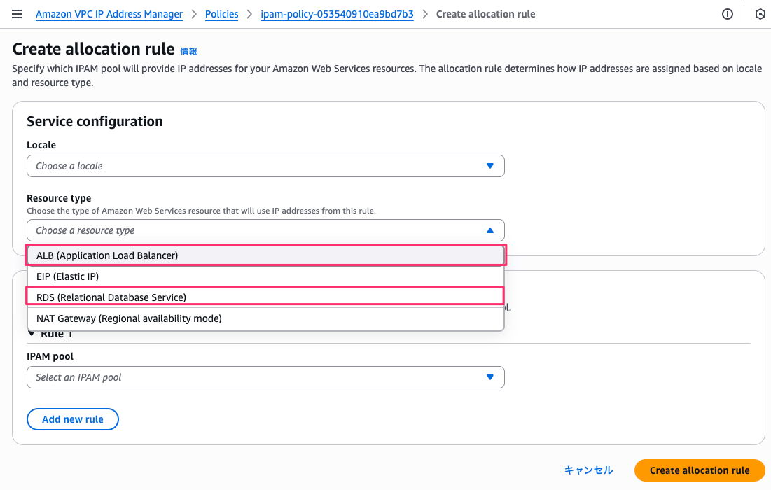The width and height of the screenshot is (771, 490).
Task: Click the Add new rule button
Action: (x=73, y=419)
